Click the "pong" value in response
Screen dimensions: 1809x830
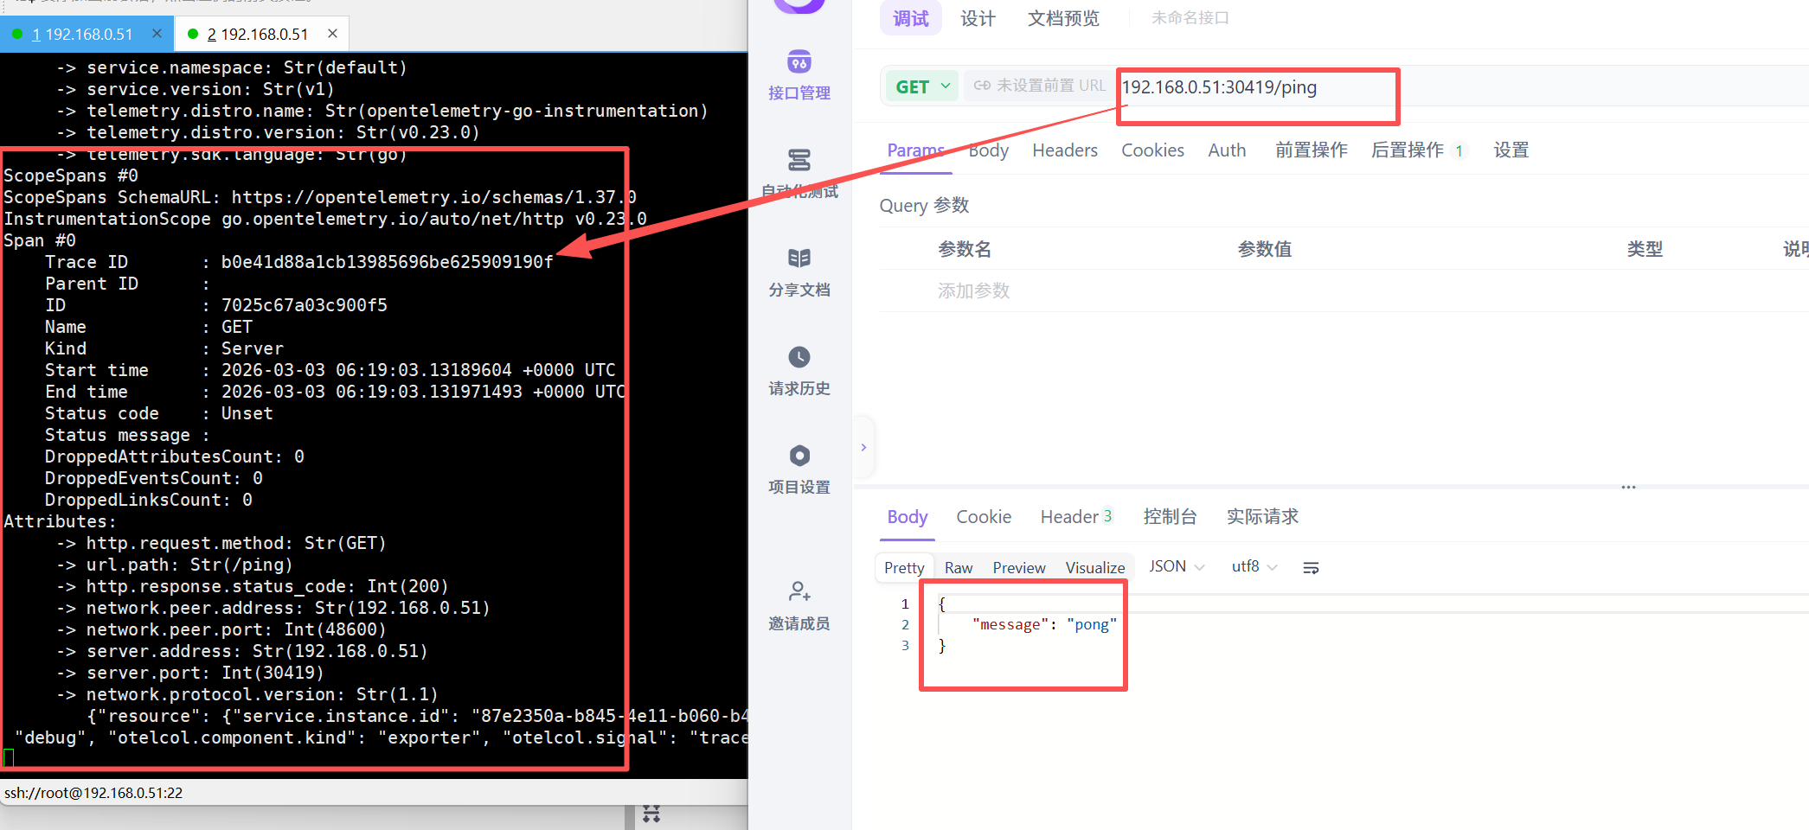(1092, 625)
